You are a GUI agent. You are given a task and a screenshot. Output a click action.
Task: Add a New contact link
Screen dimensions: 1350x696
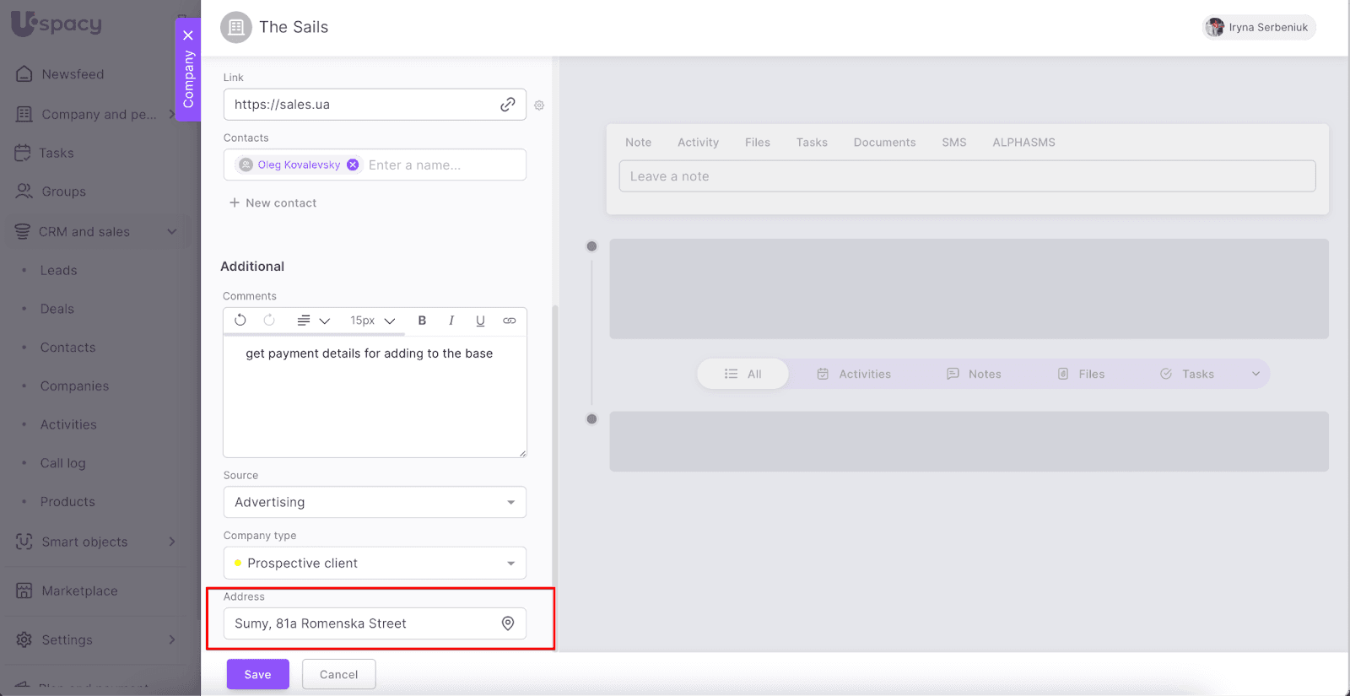coord(273,203)
